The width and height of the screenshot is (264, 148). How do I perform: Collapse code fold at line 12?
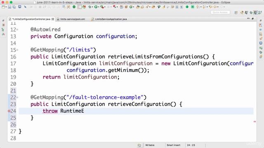[17, 30]
